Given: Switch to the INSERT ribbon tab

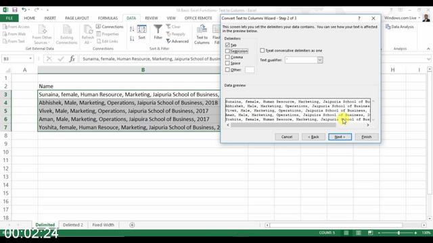Looking at the screenshot, I should pos(50,18).
